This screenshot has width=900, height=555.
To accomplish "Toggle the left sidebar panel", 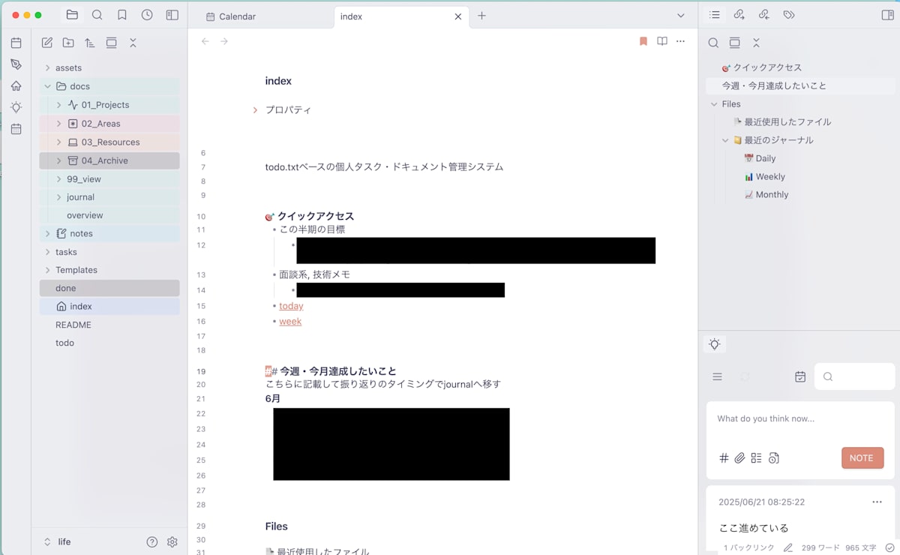I will 172,15.
